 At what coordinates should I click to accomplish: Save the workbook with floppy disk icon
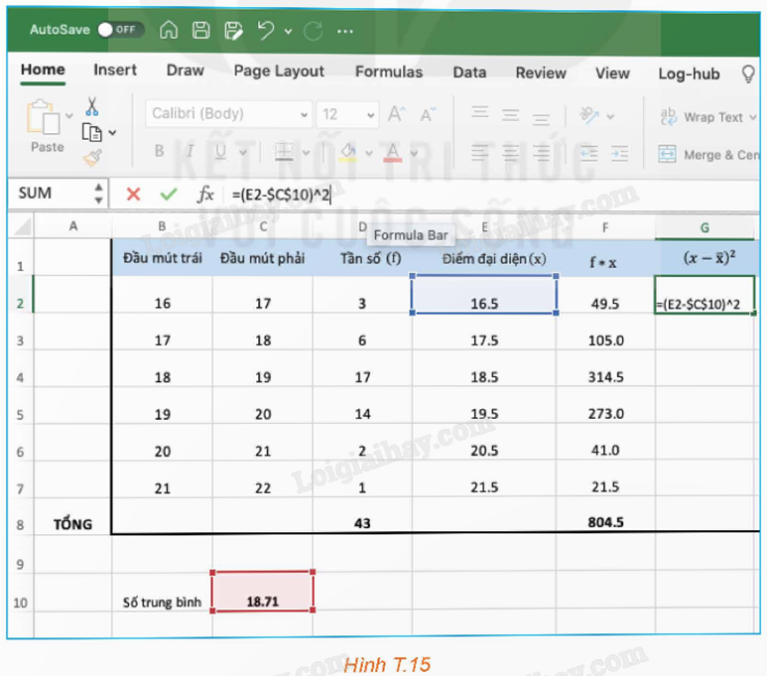(201, 31)
